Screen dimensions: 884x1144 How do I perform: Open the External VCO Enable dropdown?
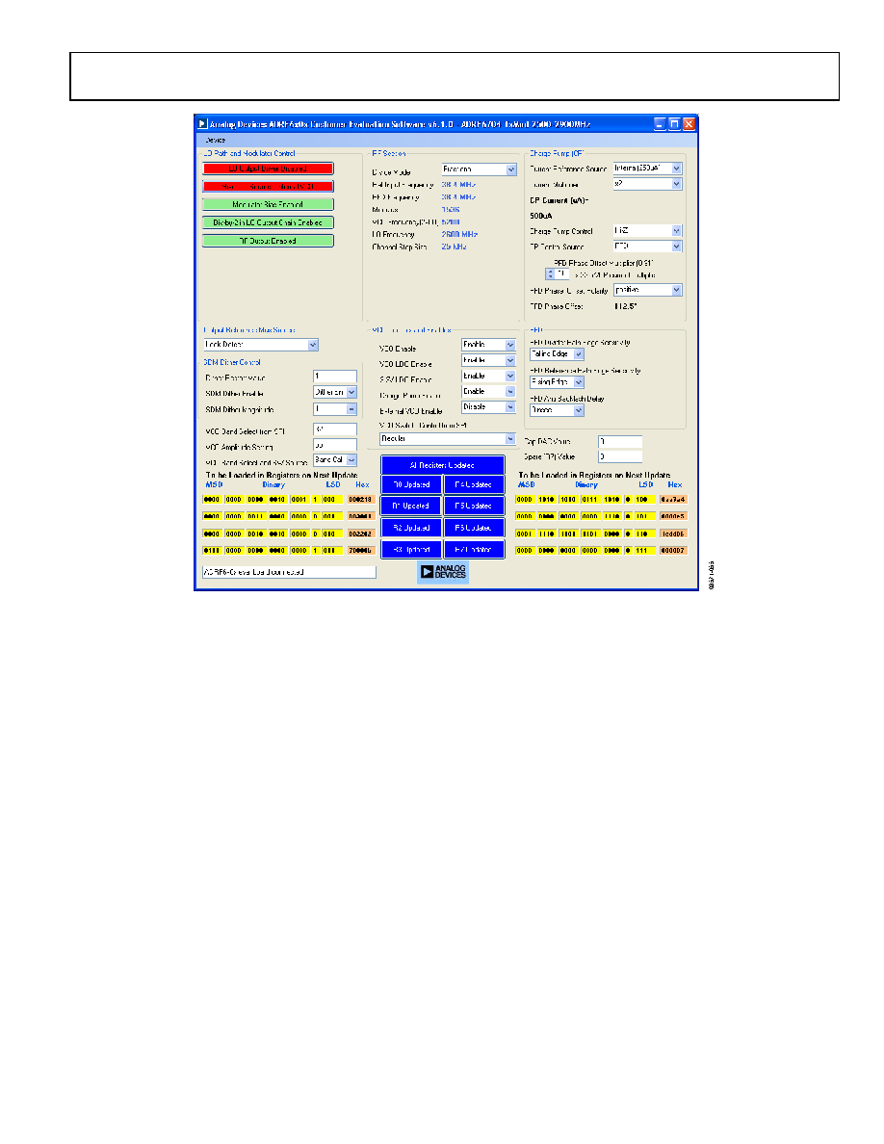coord(488,407)
